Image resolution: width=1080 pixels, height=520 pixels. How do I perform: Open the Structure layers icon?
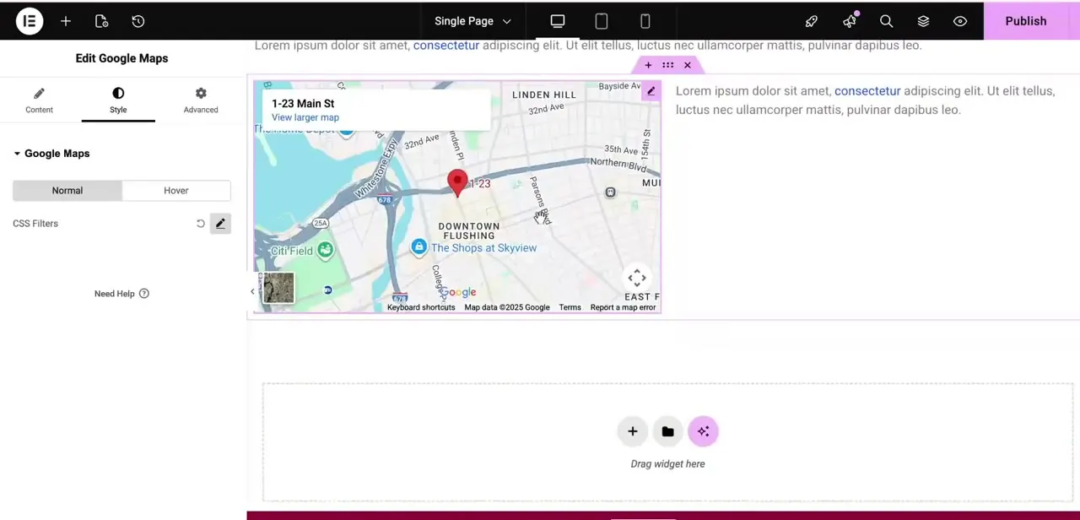[x=923, y=21]
